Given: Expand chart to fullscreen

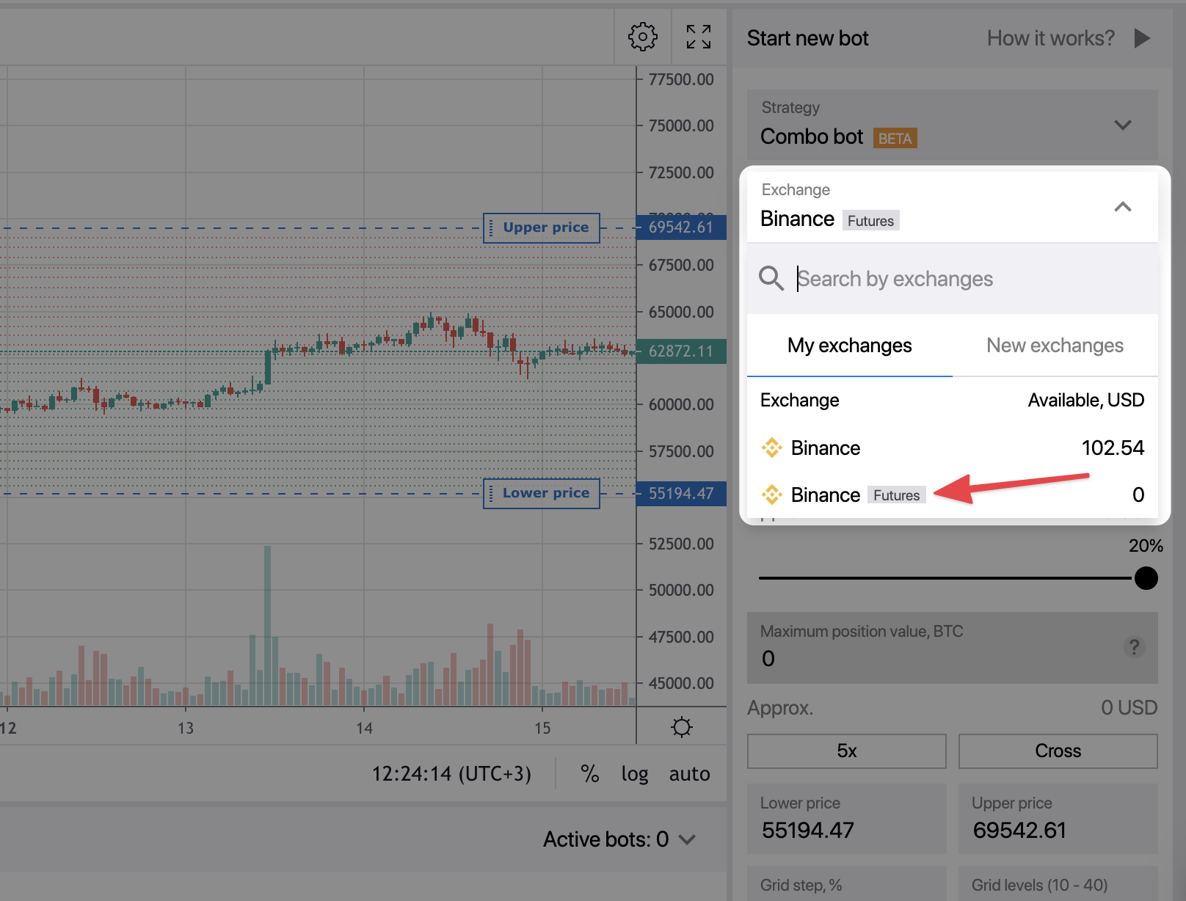Looking at the screenshot, I should click(x=699, y=37).
